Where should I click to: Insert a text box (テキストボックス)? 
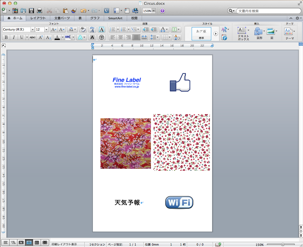tap(243, 34)
